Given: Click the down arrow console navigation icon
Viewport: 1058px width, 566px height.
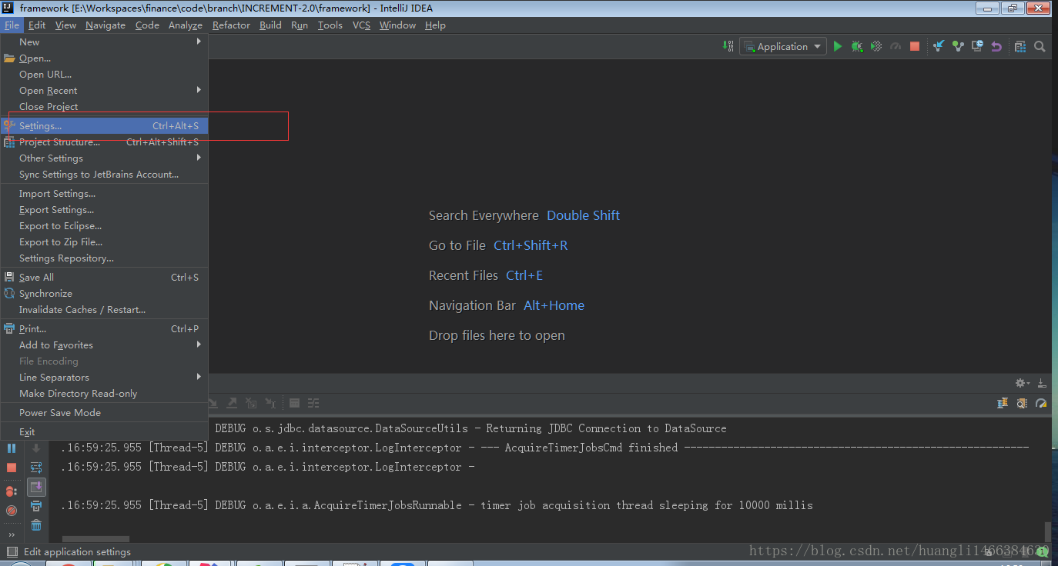Looking at the screenshot, I should coord(36,448).
